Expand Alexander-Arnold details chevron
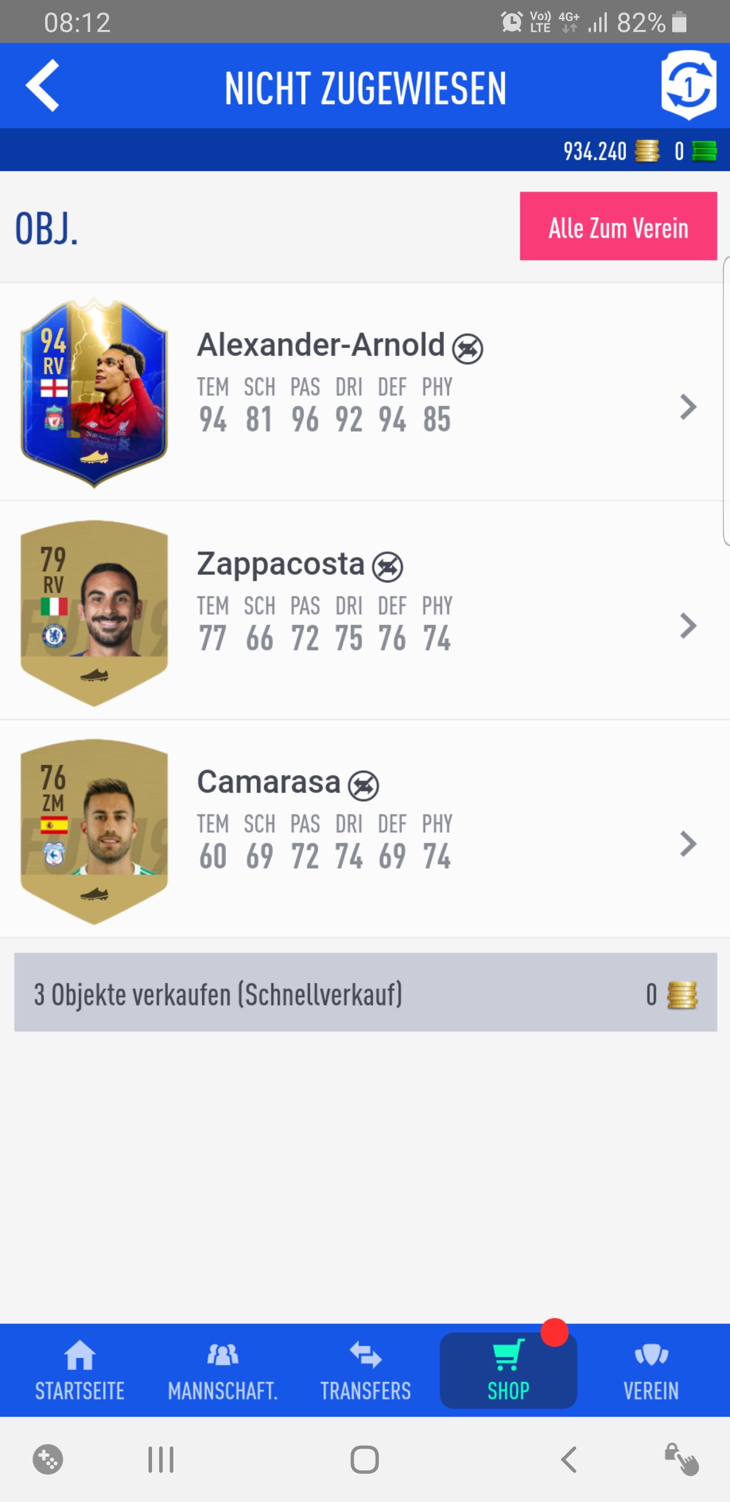This screenshot has width=730, height=1502. [688, 407]
